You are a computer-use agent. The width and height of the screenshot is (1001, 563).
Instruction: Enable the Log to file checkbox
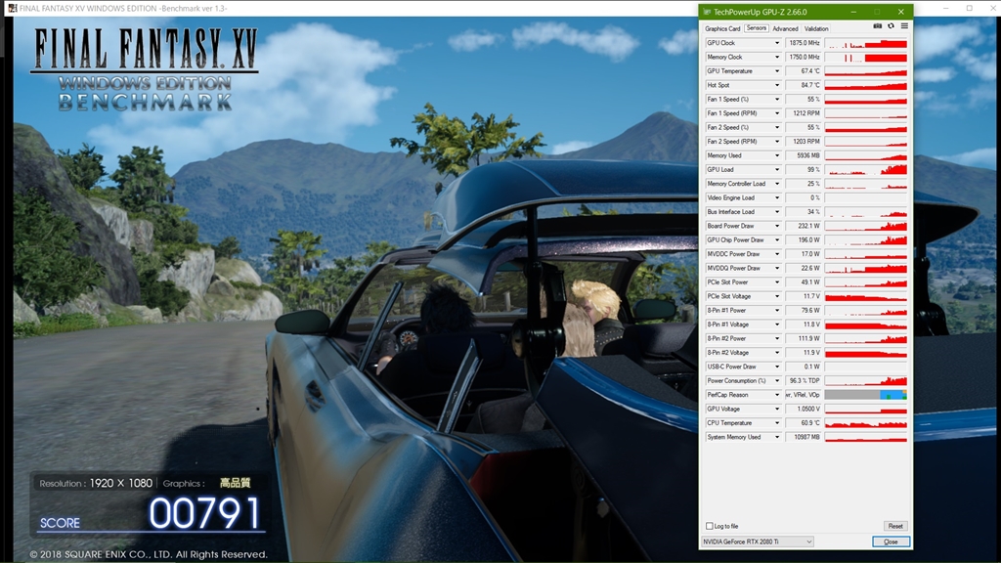pyautogui.click(x=710, y=526)
